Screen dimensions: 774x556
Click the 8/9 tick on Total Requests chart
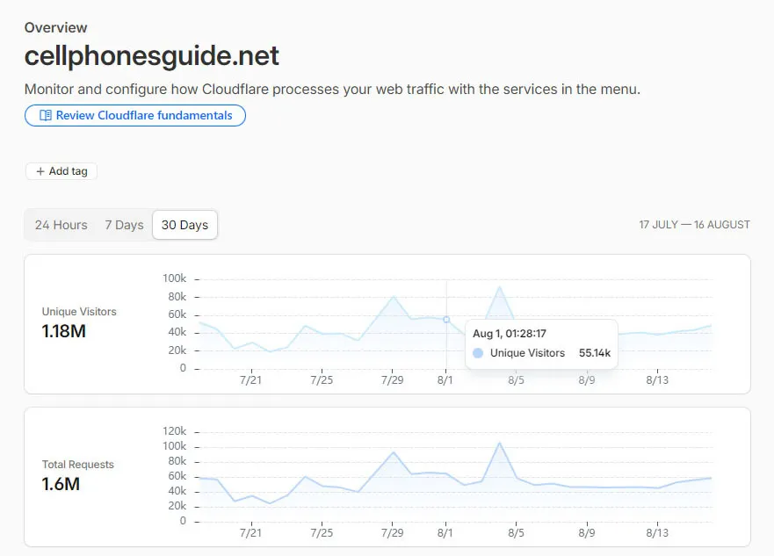tap(586, 533)
